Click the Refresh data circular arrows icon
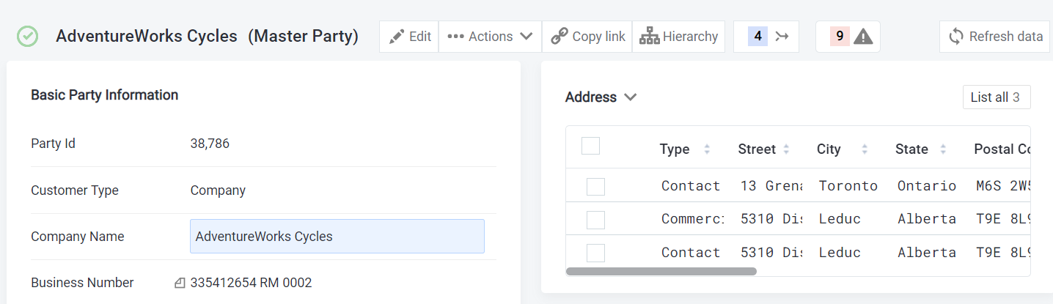Screen dimensions: 1053x304 (x=955, y=37)
